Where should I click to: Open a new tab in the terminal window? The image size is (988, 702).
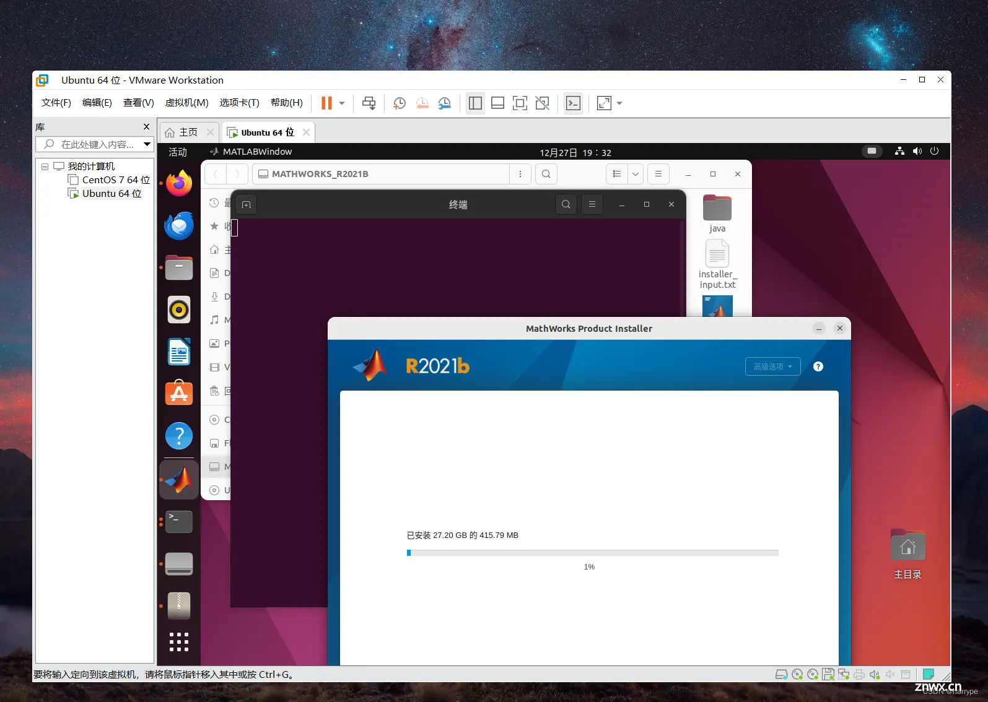[x=247, y=205]
